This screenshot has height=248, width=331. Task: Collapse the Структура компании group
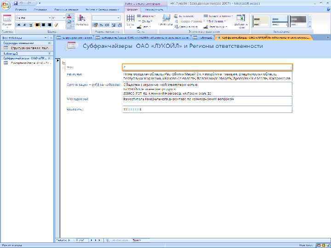click(x=49, y=43)
